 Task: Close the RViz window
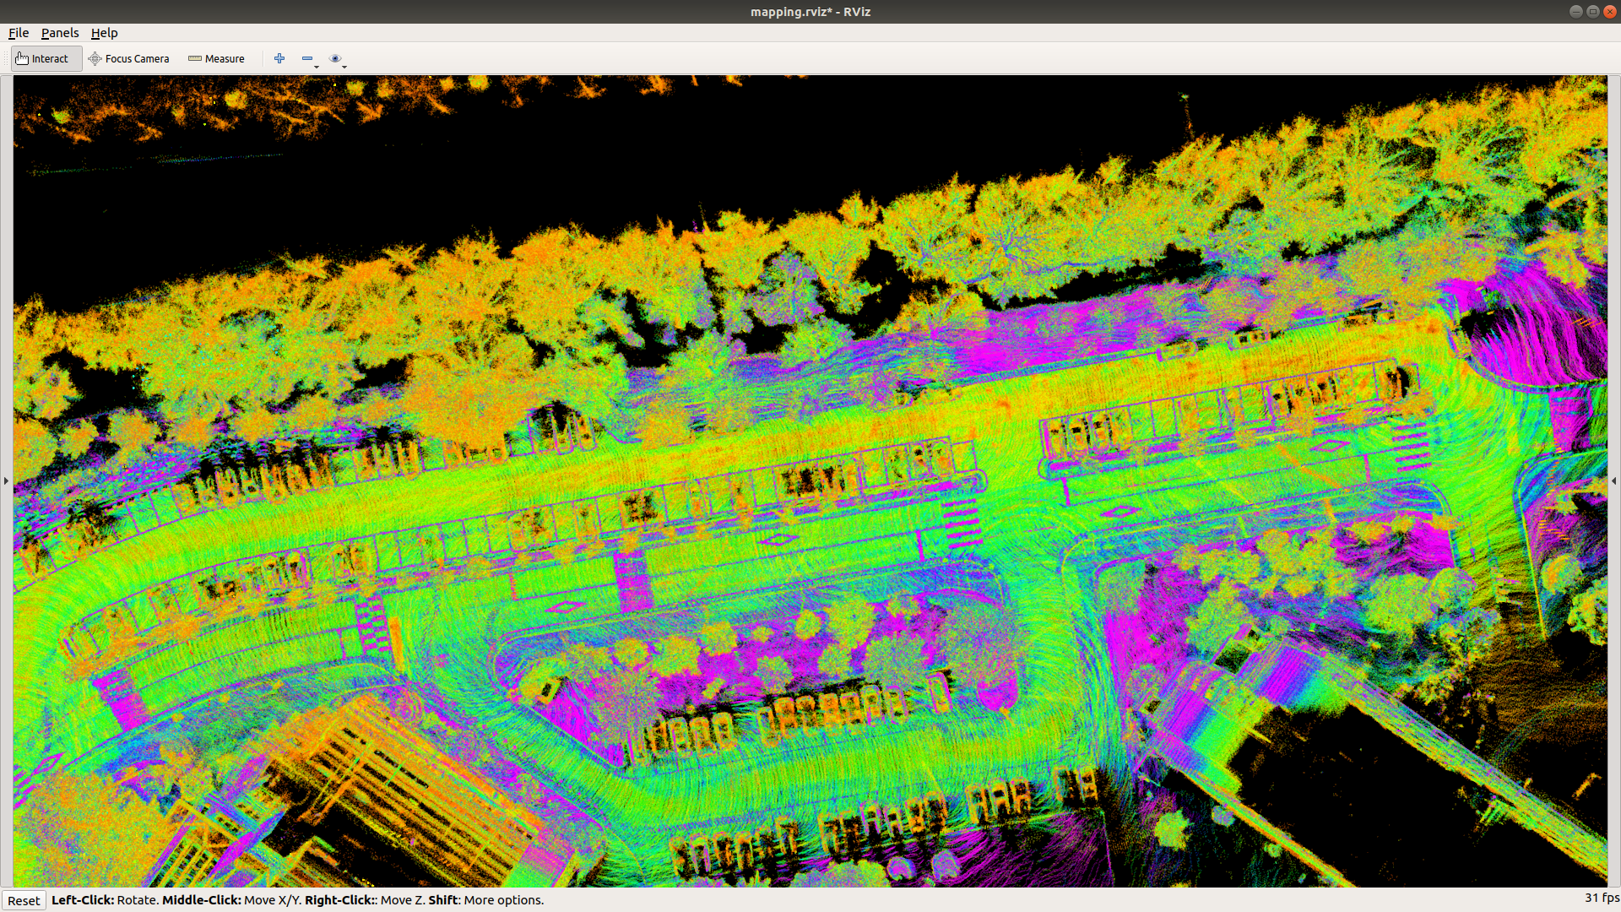1609,11
